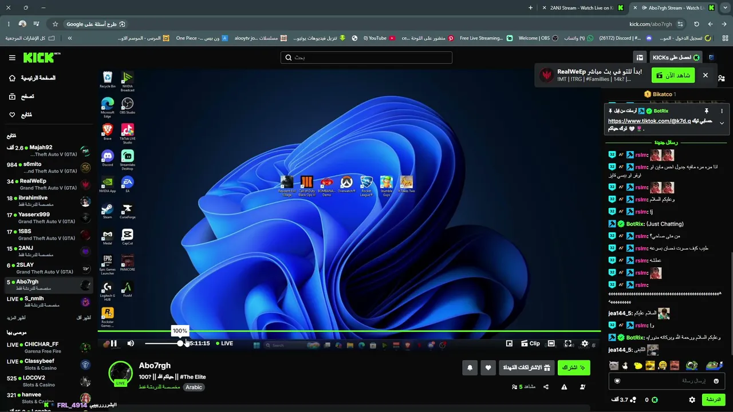This screenshot has height=412, width=733.
Task: Toggle stream notifications bell
Action: [470, 368]
